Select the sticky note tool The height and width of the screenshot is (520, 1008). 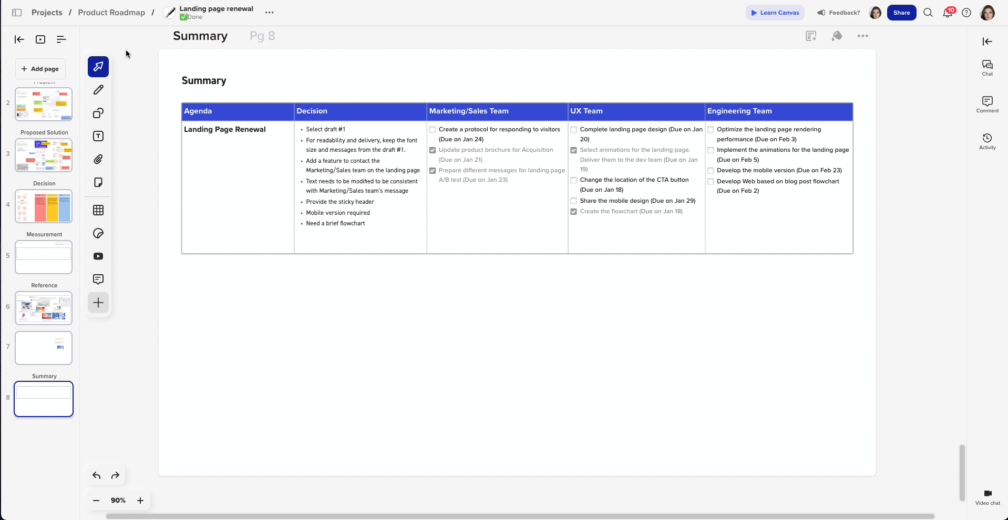tap(98, 182)
